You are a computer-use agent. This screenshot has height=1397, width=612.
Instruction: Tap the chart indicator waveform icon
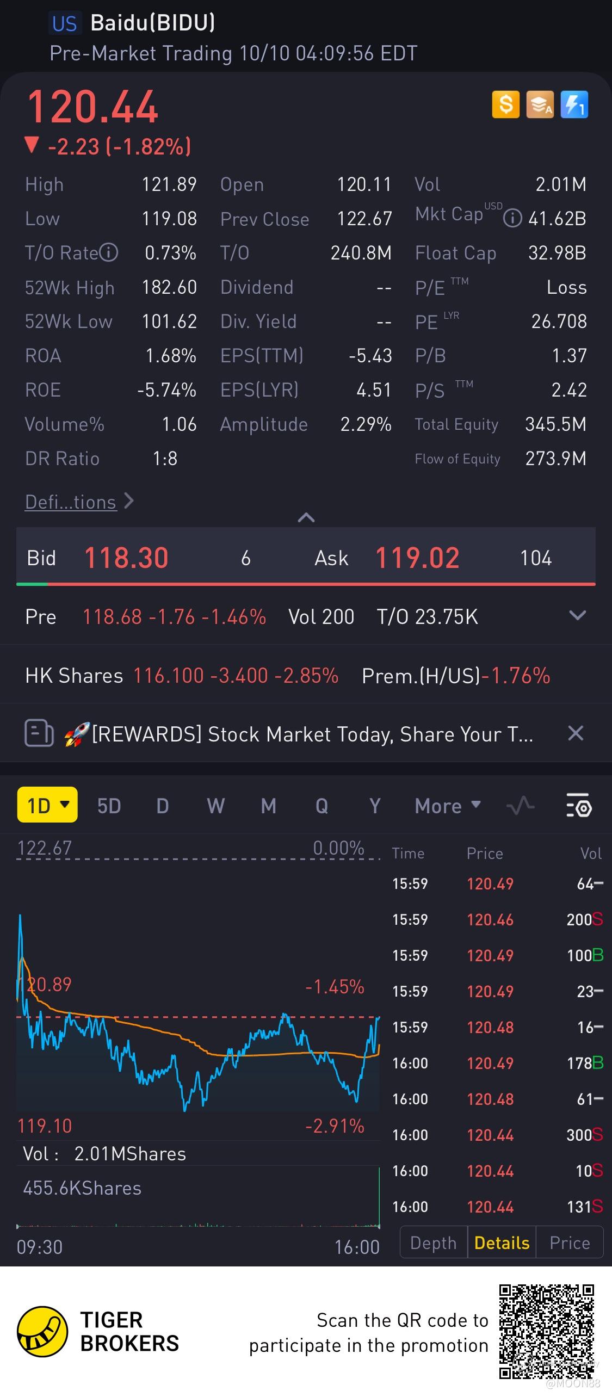tap(520, 806)
